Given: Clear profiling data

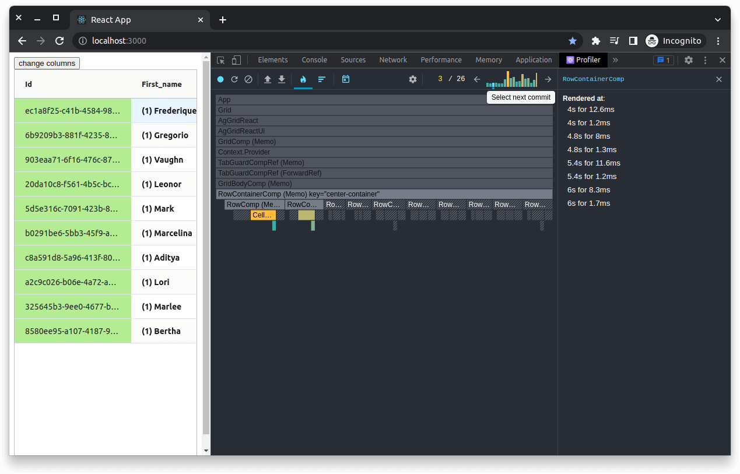Looking at the screenshot, I should 248,79.
